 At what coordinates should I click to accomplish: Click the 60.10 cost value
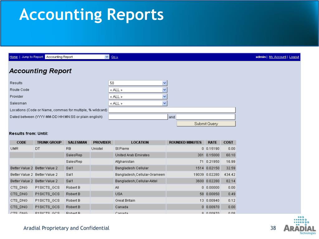click(x=231, y=155)
